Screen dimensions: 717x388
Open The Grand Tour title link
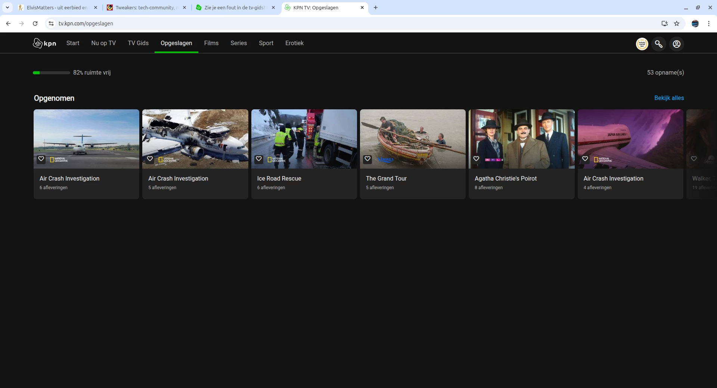point(387,179)
